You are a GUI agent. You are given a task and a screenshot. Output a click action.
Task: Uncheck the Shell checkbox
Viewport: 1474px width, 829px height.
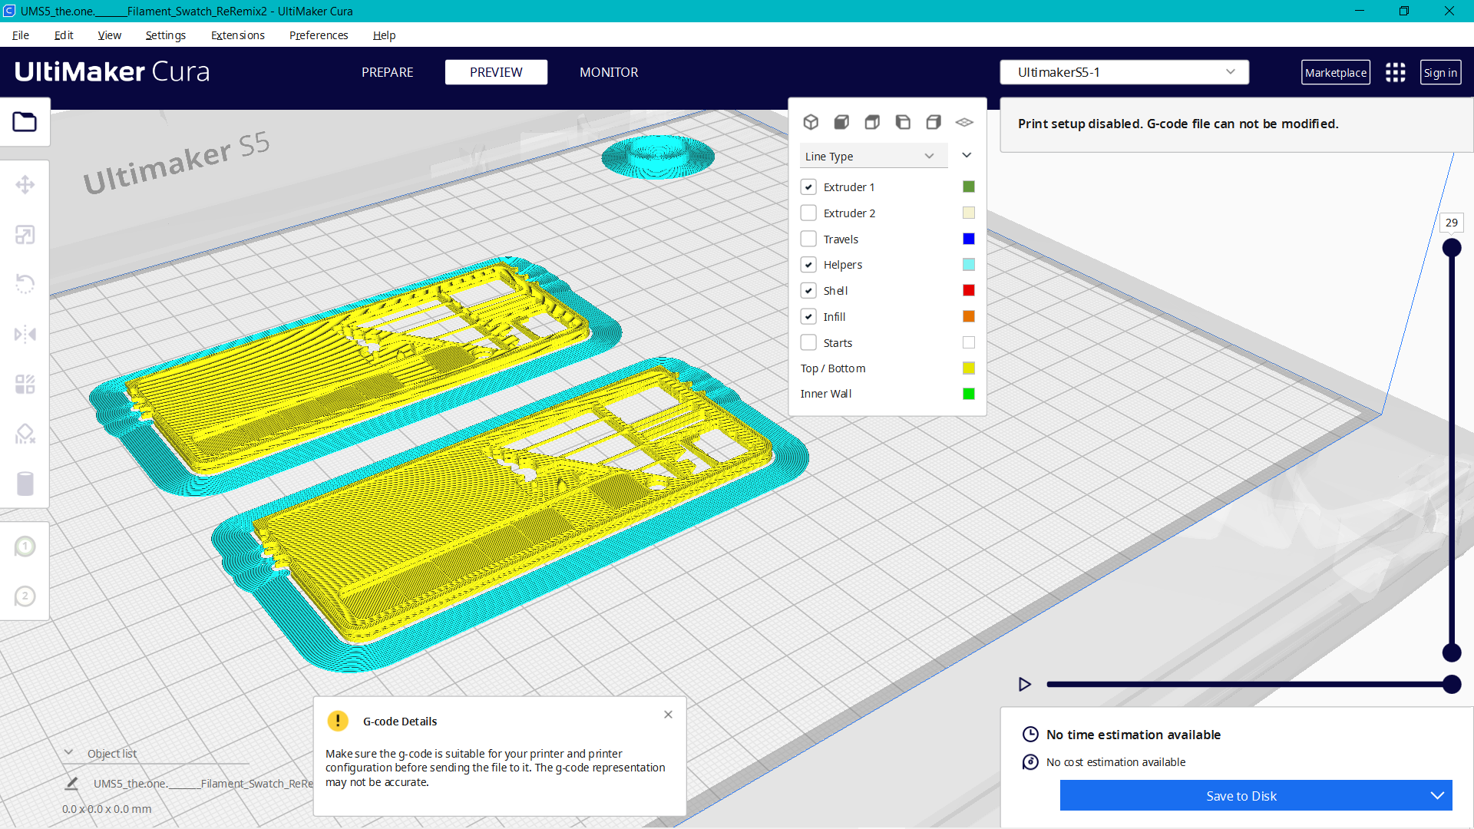(808, 290)
